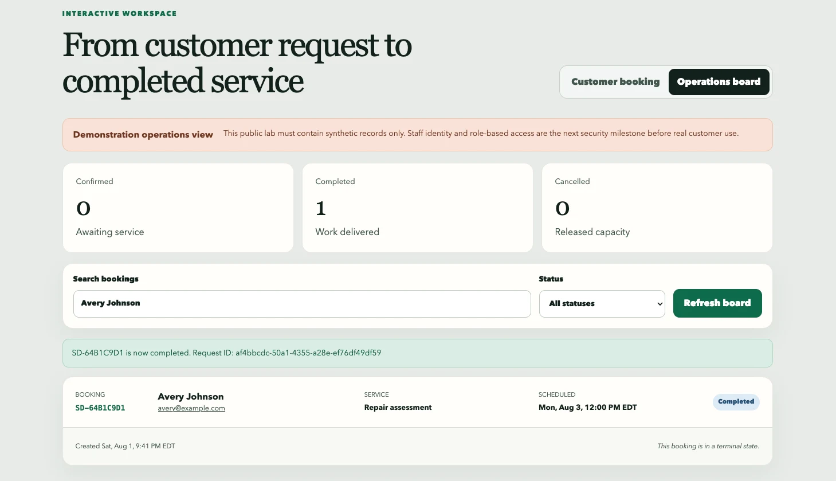Click booking ID SD-64B1C9D1 in the row
The width and height of the screenshot is (836, 481).
[x=100, y=408]
